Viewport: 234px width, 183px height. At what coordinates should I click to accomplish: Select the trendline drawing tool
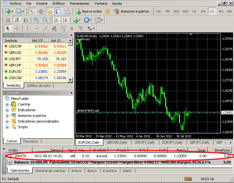[45, 28]
